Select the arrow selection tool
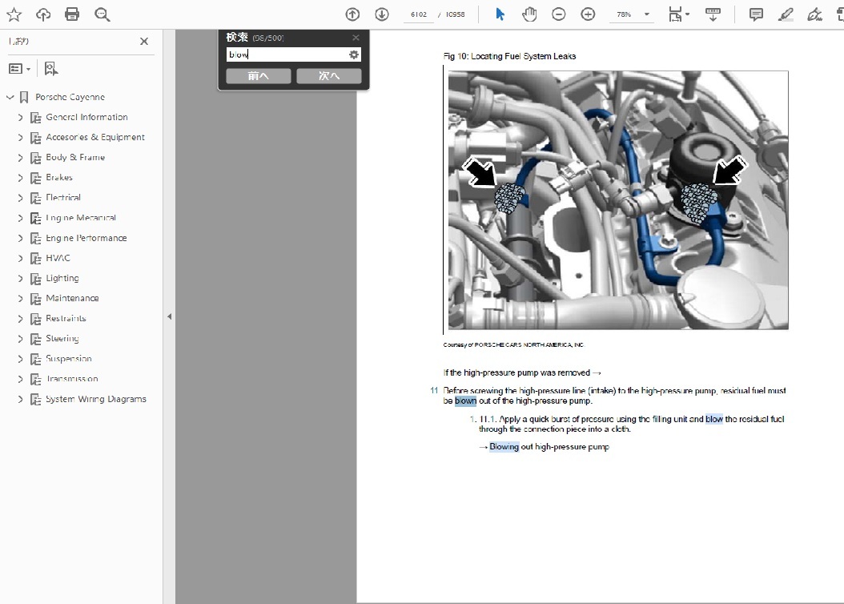844x604 pixels. 500,14
